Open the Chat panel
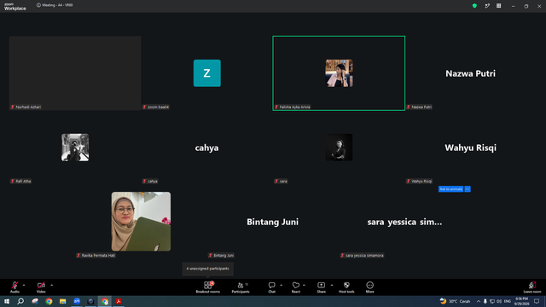Viewport: 546px width, 307px height. coord(271,287)
